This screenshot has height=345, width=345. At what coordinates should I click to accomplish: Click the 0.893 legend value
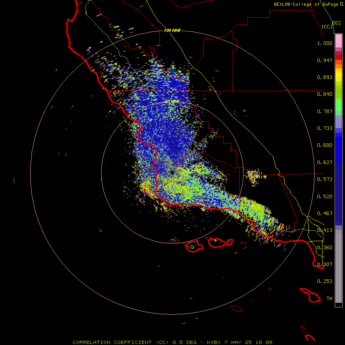(325, 77)
